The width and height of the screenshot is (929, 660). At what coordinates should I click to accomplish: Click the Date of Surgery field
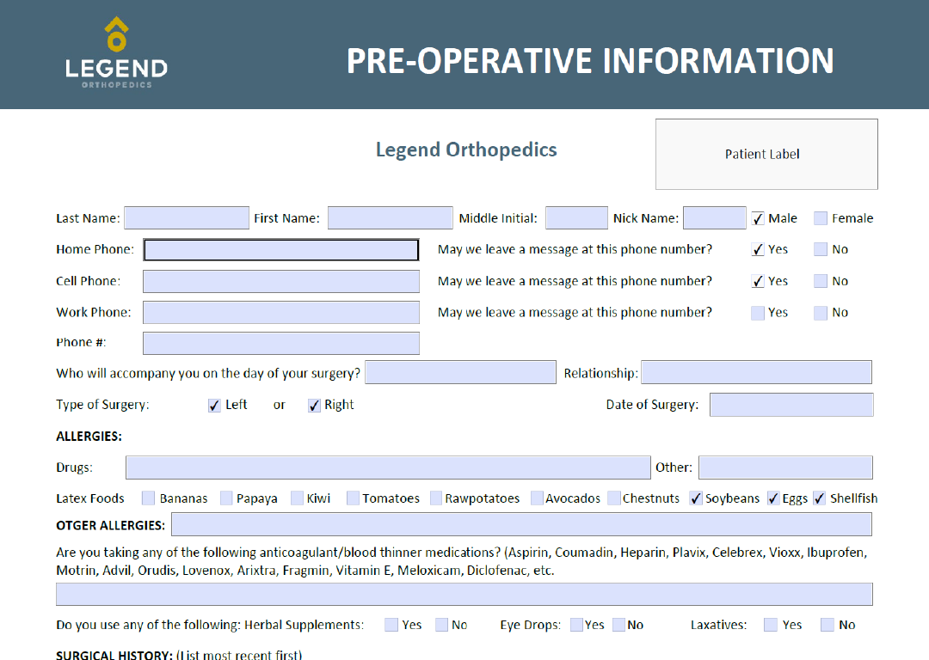pos(791,405)
